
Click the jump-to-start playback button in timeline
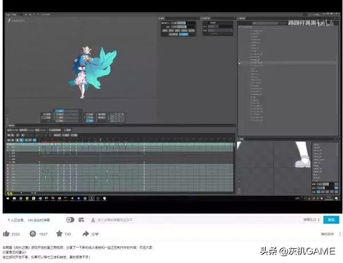9,140
